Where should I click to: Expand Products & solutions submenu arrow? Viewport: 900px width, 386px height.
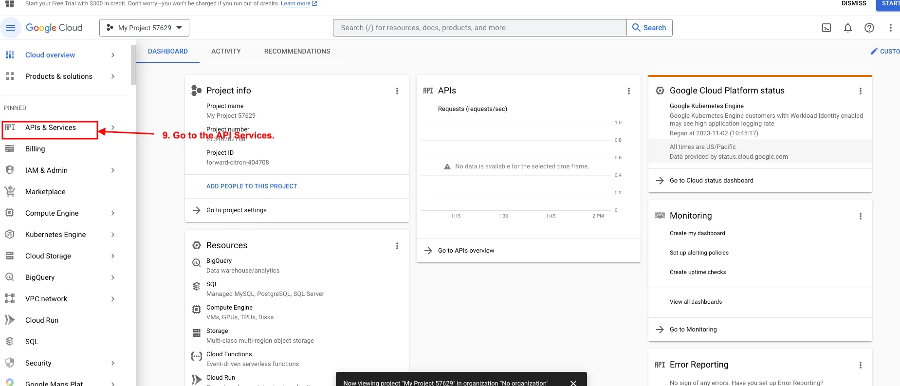point(113,76)
